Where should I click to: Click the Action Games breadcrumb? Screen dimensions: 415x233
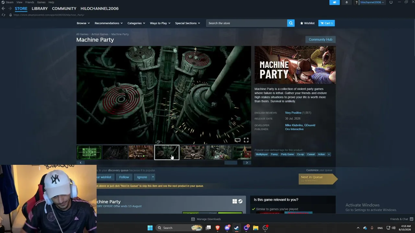tap(100, 34)
